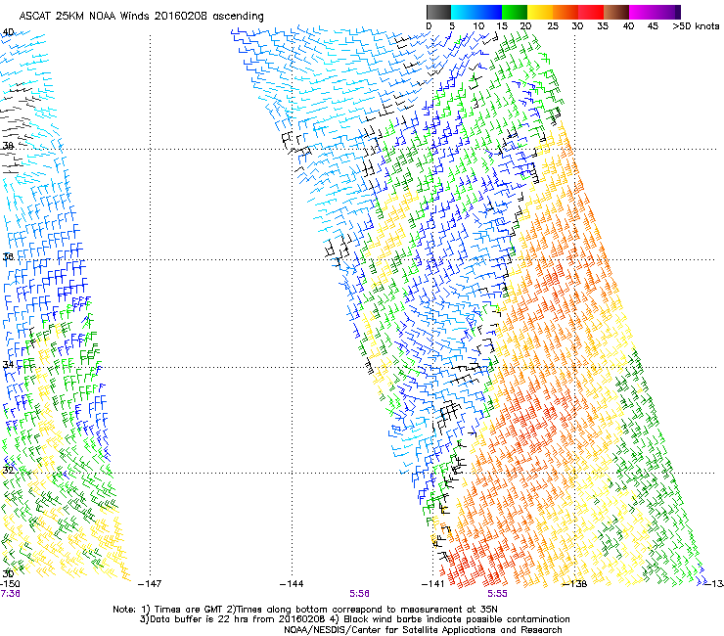Click the '20' legend scale label
This screenshot has height=636, width=724.
[526, 26]
